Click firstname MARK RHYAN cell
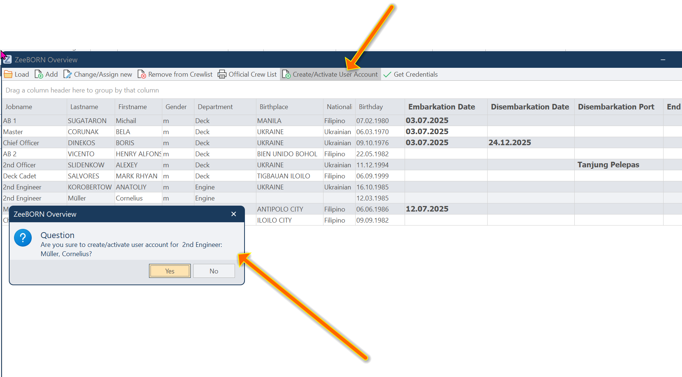Image resolution: width=682 pixels, height=377 pixels. (138, 176)
